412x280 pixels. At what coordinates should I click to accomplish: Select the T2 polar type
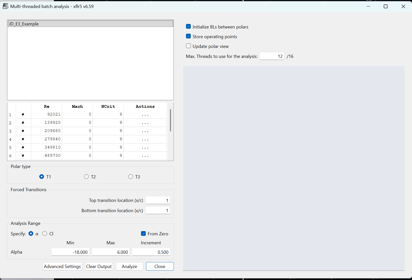coord(86,177)
